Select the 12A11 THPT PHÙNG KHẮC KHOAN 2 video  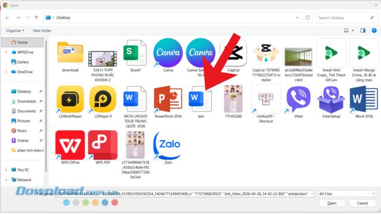tap(102, 58)
